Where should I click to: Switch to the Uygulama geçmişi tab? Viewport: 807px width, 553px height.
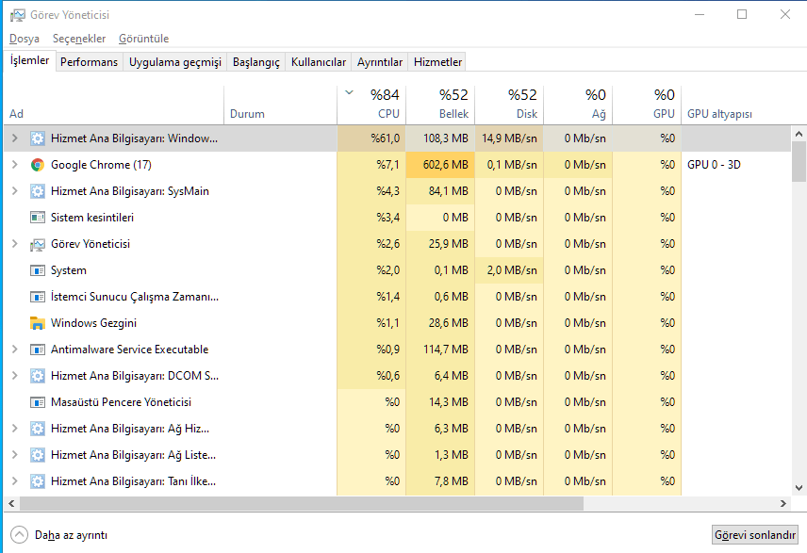pyautogui.click(x=175, y=62)
